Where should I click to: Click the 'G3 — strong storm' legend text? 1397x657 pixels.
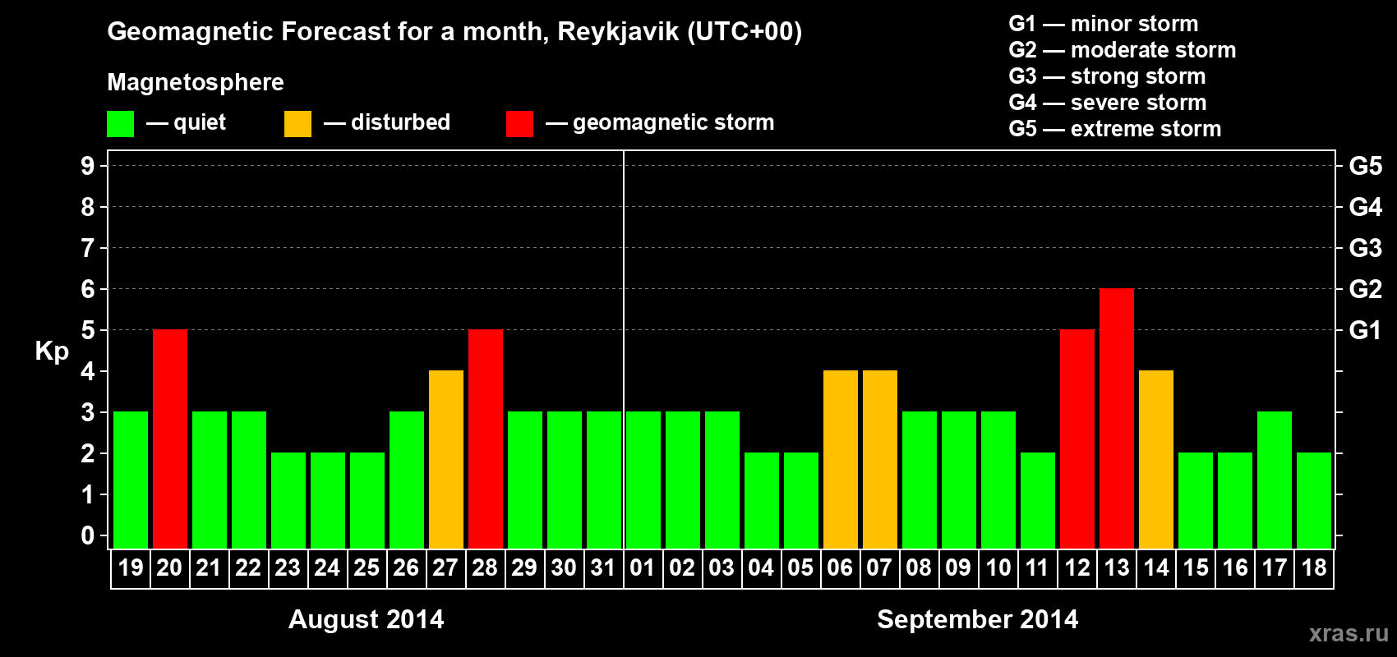pos(1107,76)
